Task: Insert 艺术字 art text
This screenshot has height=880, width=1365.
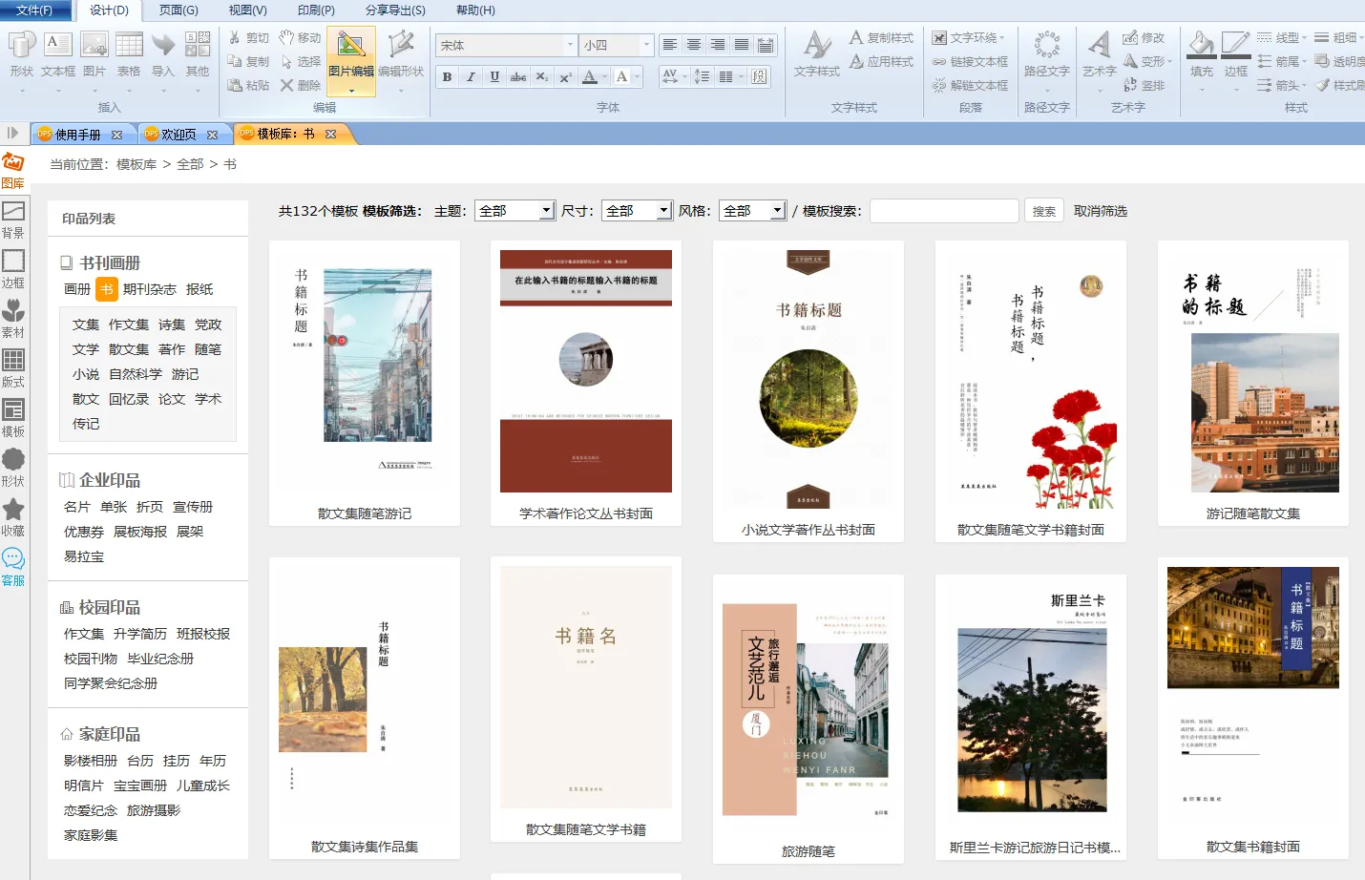Action: 1100,55
